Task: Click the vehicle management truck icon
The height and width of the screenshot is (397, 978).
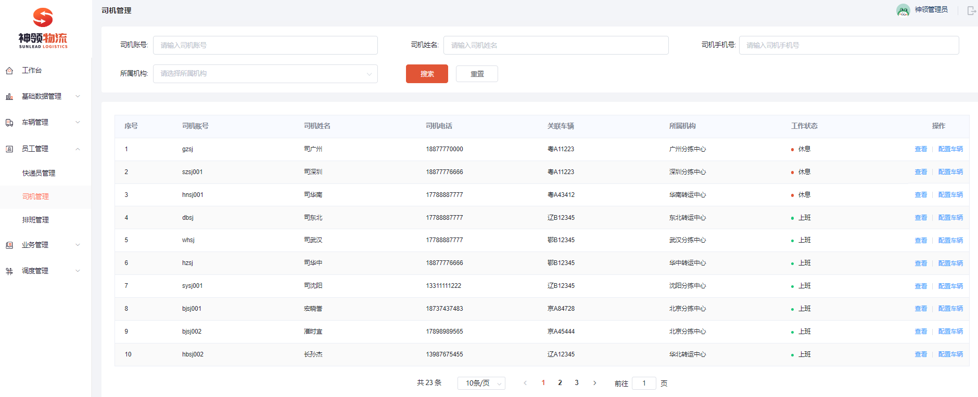Action: (9, 123)
